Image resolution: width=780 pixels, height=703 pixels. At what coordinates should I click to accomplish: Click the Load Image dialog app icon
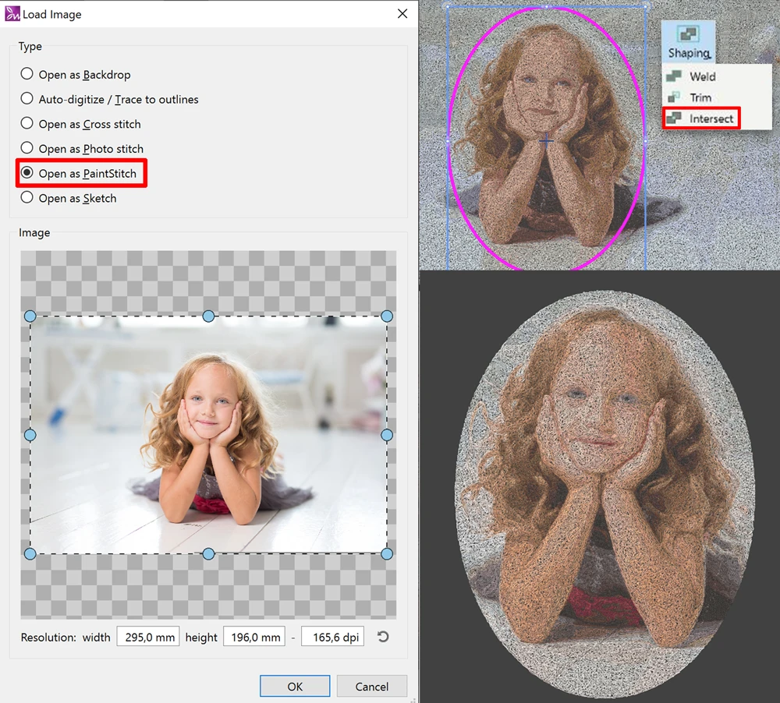click(x=12, y=14)
